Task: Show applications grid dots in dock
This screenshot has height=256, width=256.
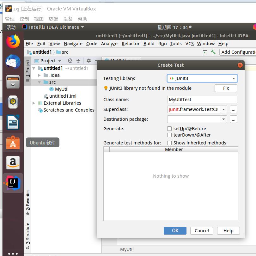Action: tap(13, 253)
